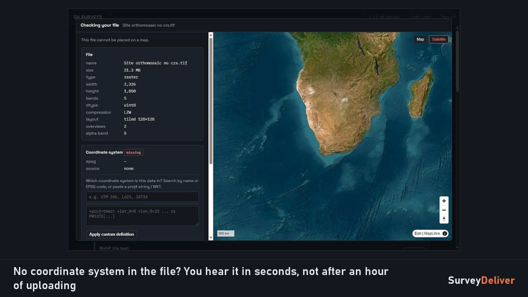The image size is (528, 297).
Task: Click the Apply custom definition button
Action: (x=111, y=234)
